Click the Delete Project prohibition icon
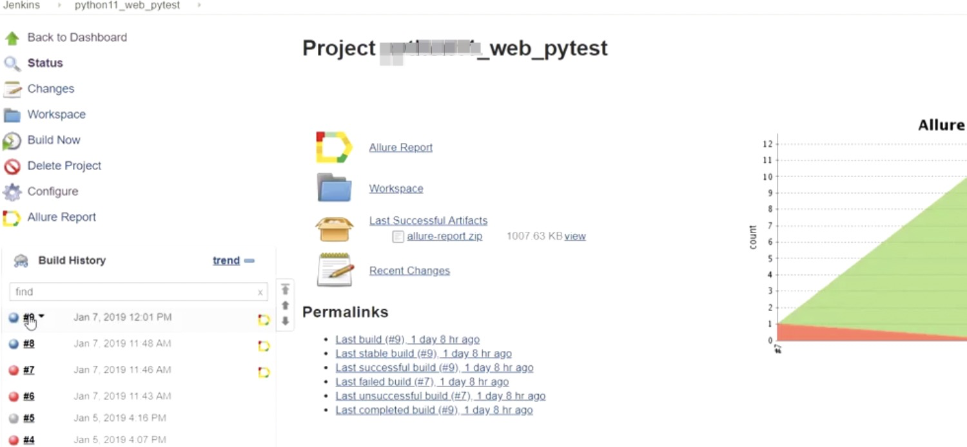Screen dimensions: 967x447 tap(12, 166)
